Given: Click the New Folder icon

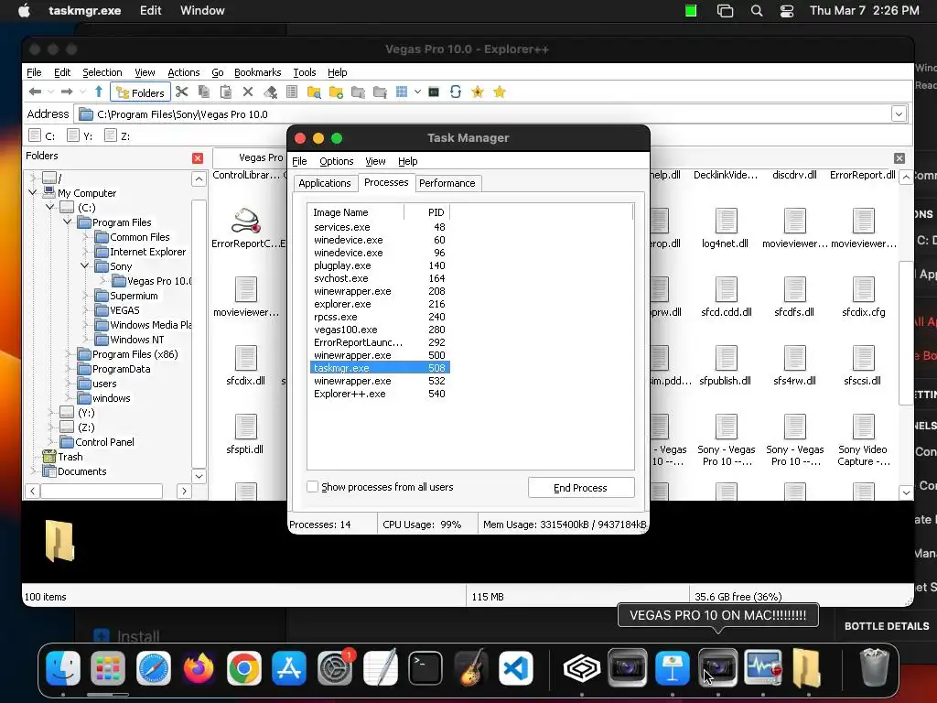Looking at the screenshot, I should tap(336, 92).
